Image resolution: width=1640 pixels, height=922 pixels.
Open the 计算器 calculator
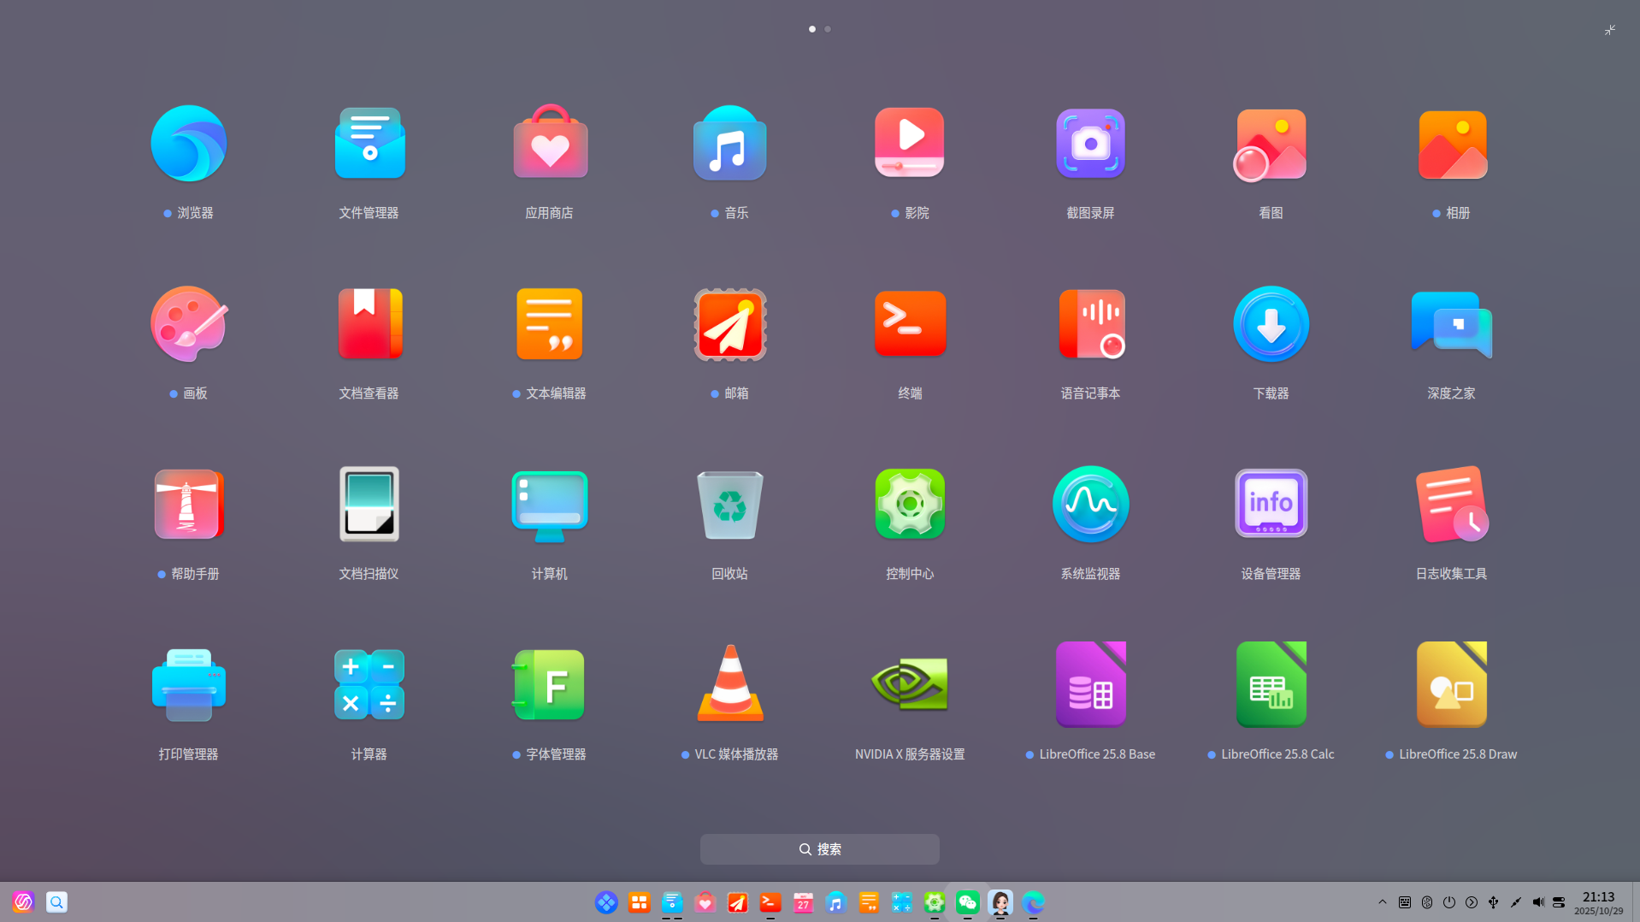coord(369,684)
